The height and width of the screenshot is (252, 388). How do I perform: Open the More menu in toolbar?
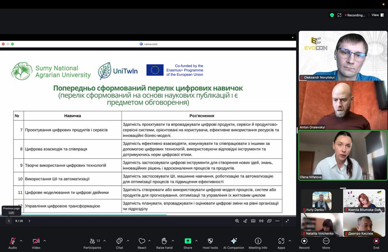(326, 241)
